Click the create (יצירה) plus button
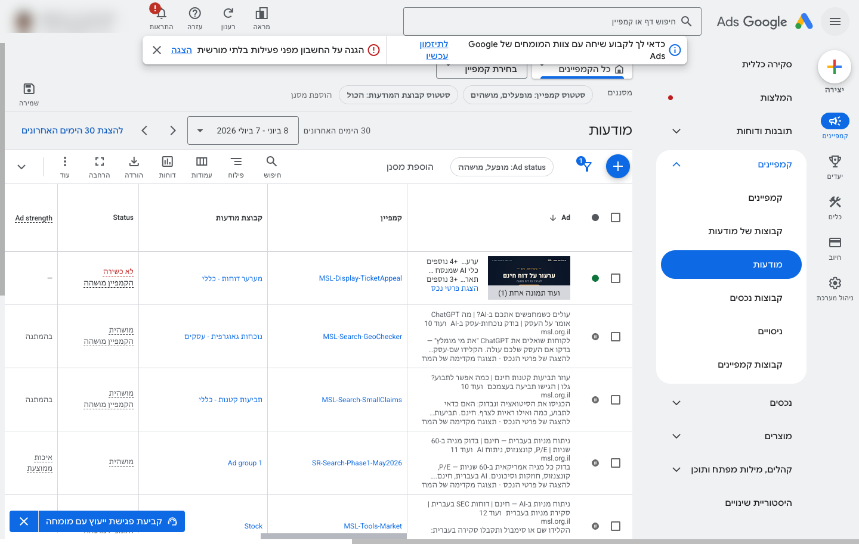 coord(835,67)
